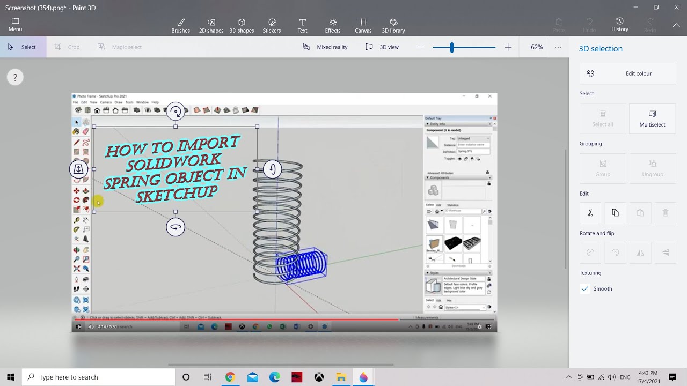Toggle 3D view
The height and width of the screenshot is (386, 687).
[x=382, y=47]
